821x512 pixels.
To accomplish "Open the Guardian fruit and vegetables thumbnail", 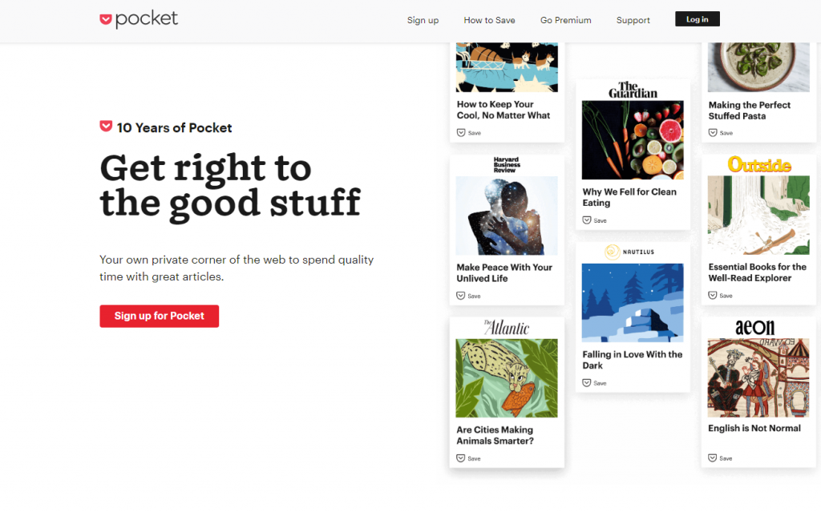I will [x=633, y=139].
